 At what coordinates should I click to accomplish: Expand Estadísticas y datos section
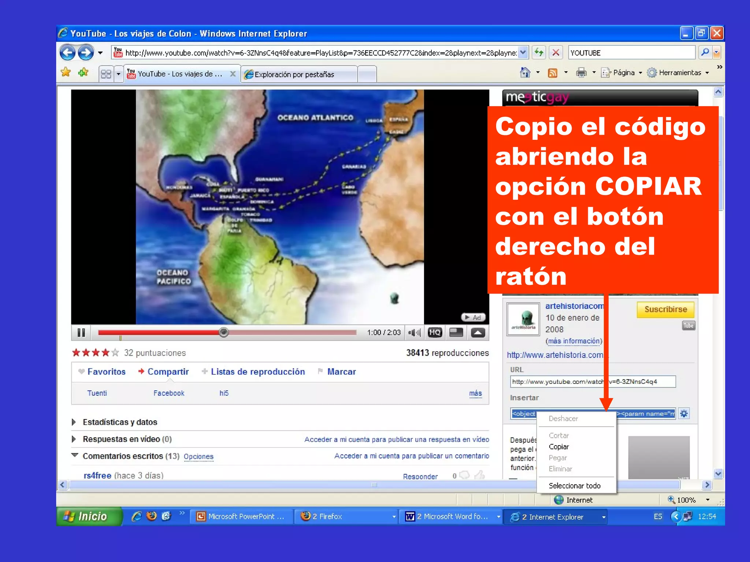tap(74, 422)
